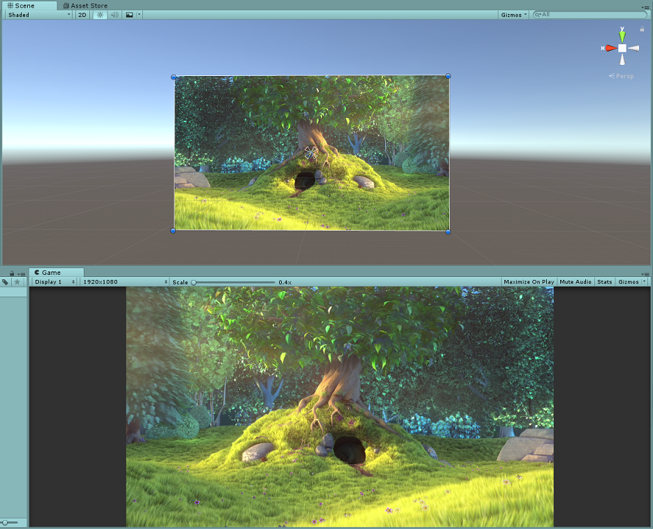The image size is (653, 529).
Task: Open the Display 1 dropdown
Action: 54,282
